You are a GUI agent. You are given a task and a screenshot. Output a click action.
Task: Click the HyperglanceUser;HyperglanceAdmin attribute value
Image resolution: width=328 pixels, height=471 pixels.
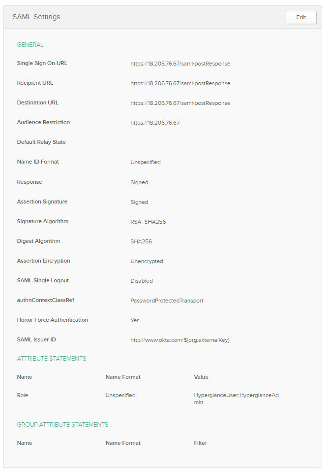236,399
